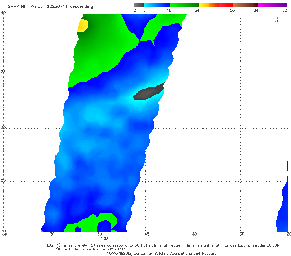The height and width of the screenshot is (256, 291).
Task: Click the latitude label '35'
Action: coord(3,72)
